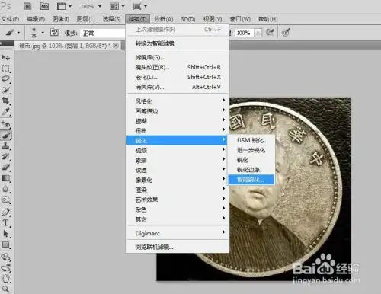
Task: Toggle the Brush panel button
Action: click(54, 33)
